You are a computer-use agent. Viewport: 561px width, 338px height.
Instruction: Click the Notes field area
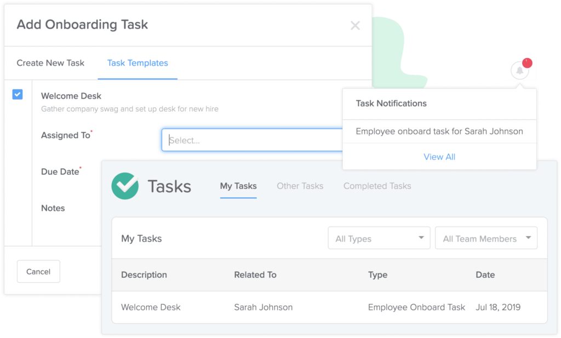coord(53,208)
